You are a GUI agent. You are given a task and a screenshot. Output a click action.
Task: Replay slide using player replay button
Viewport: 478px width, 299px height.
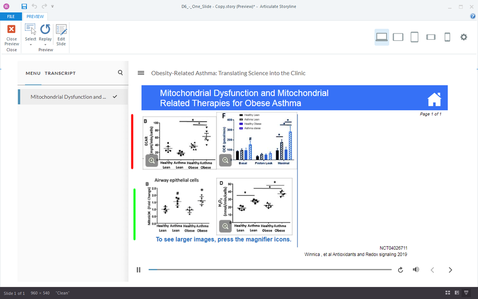click(400, 270)
